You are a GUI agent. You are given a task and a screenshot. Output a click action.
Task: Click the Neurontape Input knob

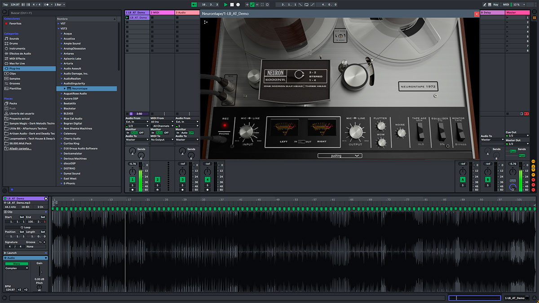247,132
